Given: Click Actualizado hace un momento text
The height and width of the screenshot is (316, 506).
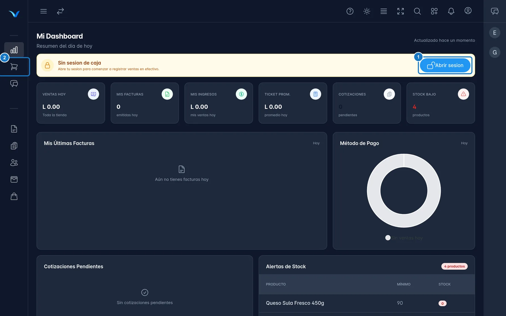Looking at the screenshot, I should click(444, 40).
